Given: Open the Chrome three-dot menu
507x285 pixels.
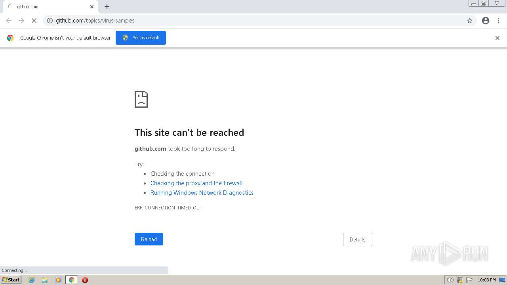Looking at the screenshot, I should click(x=498, y=21).
